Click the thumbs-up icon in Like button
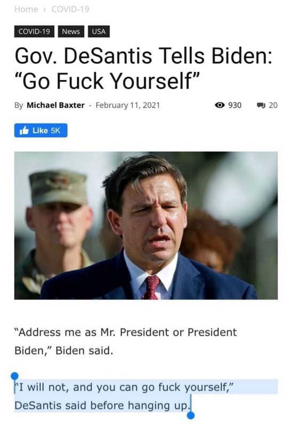292x424 pixels. pyautogui.click(x=24, y=131)
